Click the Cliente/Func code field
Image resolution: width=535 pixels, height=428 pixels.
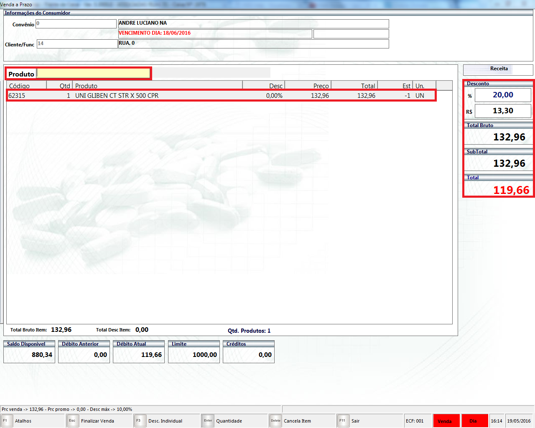76,44
